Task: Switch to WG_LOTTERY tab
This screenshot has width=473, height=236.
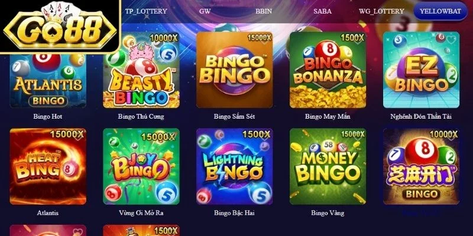Action: point(381,11)
